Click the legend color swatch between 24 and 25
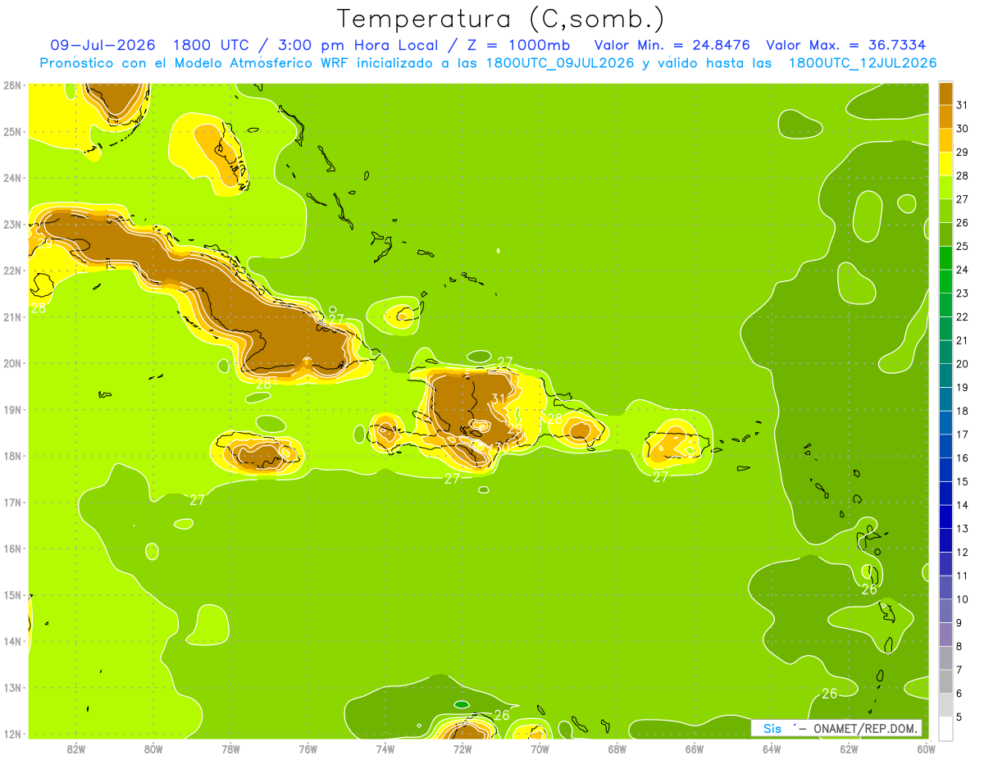 tap(945, 258)
